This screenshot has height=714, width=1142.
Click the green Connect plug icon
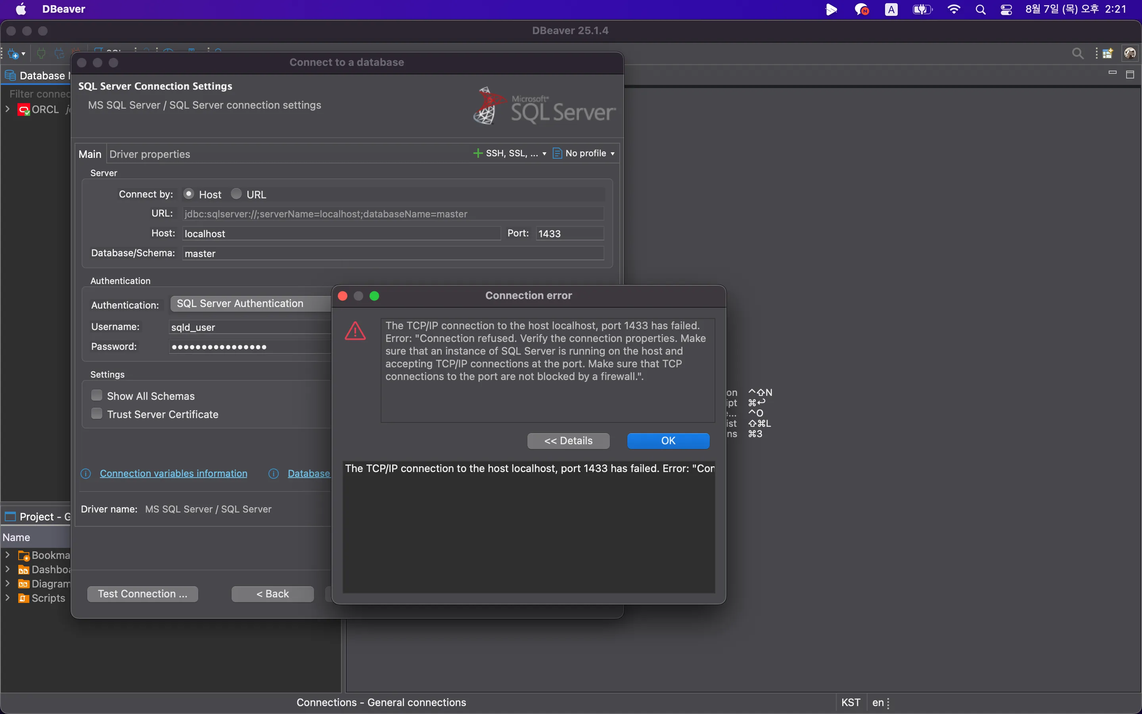[42, 54]
